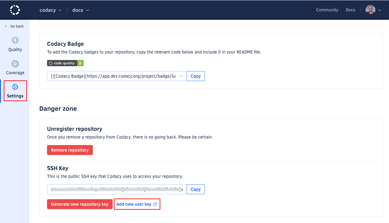Copy the public SSH key
Viewport: 389px width, 223px height.
pos(196,189)
